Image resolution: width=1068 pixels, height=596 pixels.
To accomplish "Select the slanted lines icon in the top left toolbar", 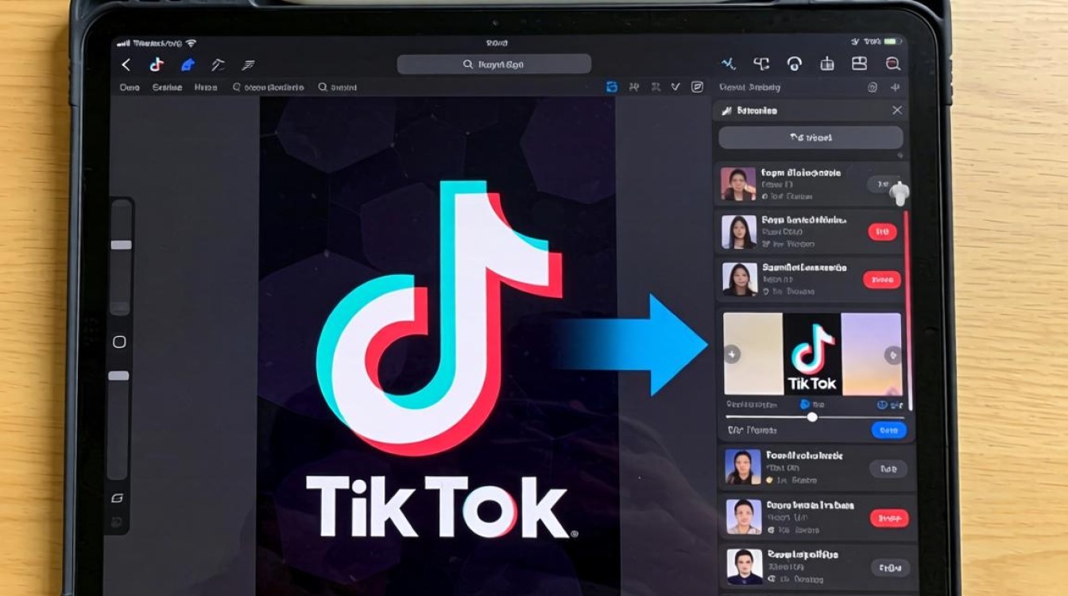I will [x=249, y=65].
